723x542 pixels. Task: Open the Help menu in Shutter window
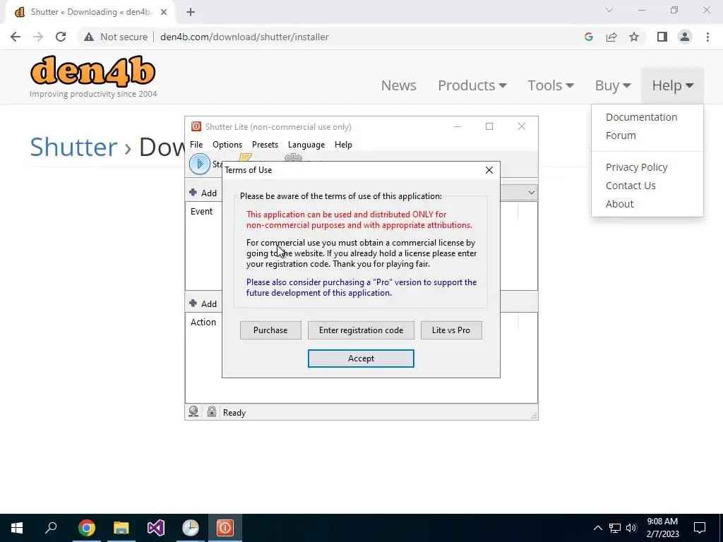click(343, 144)
